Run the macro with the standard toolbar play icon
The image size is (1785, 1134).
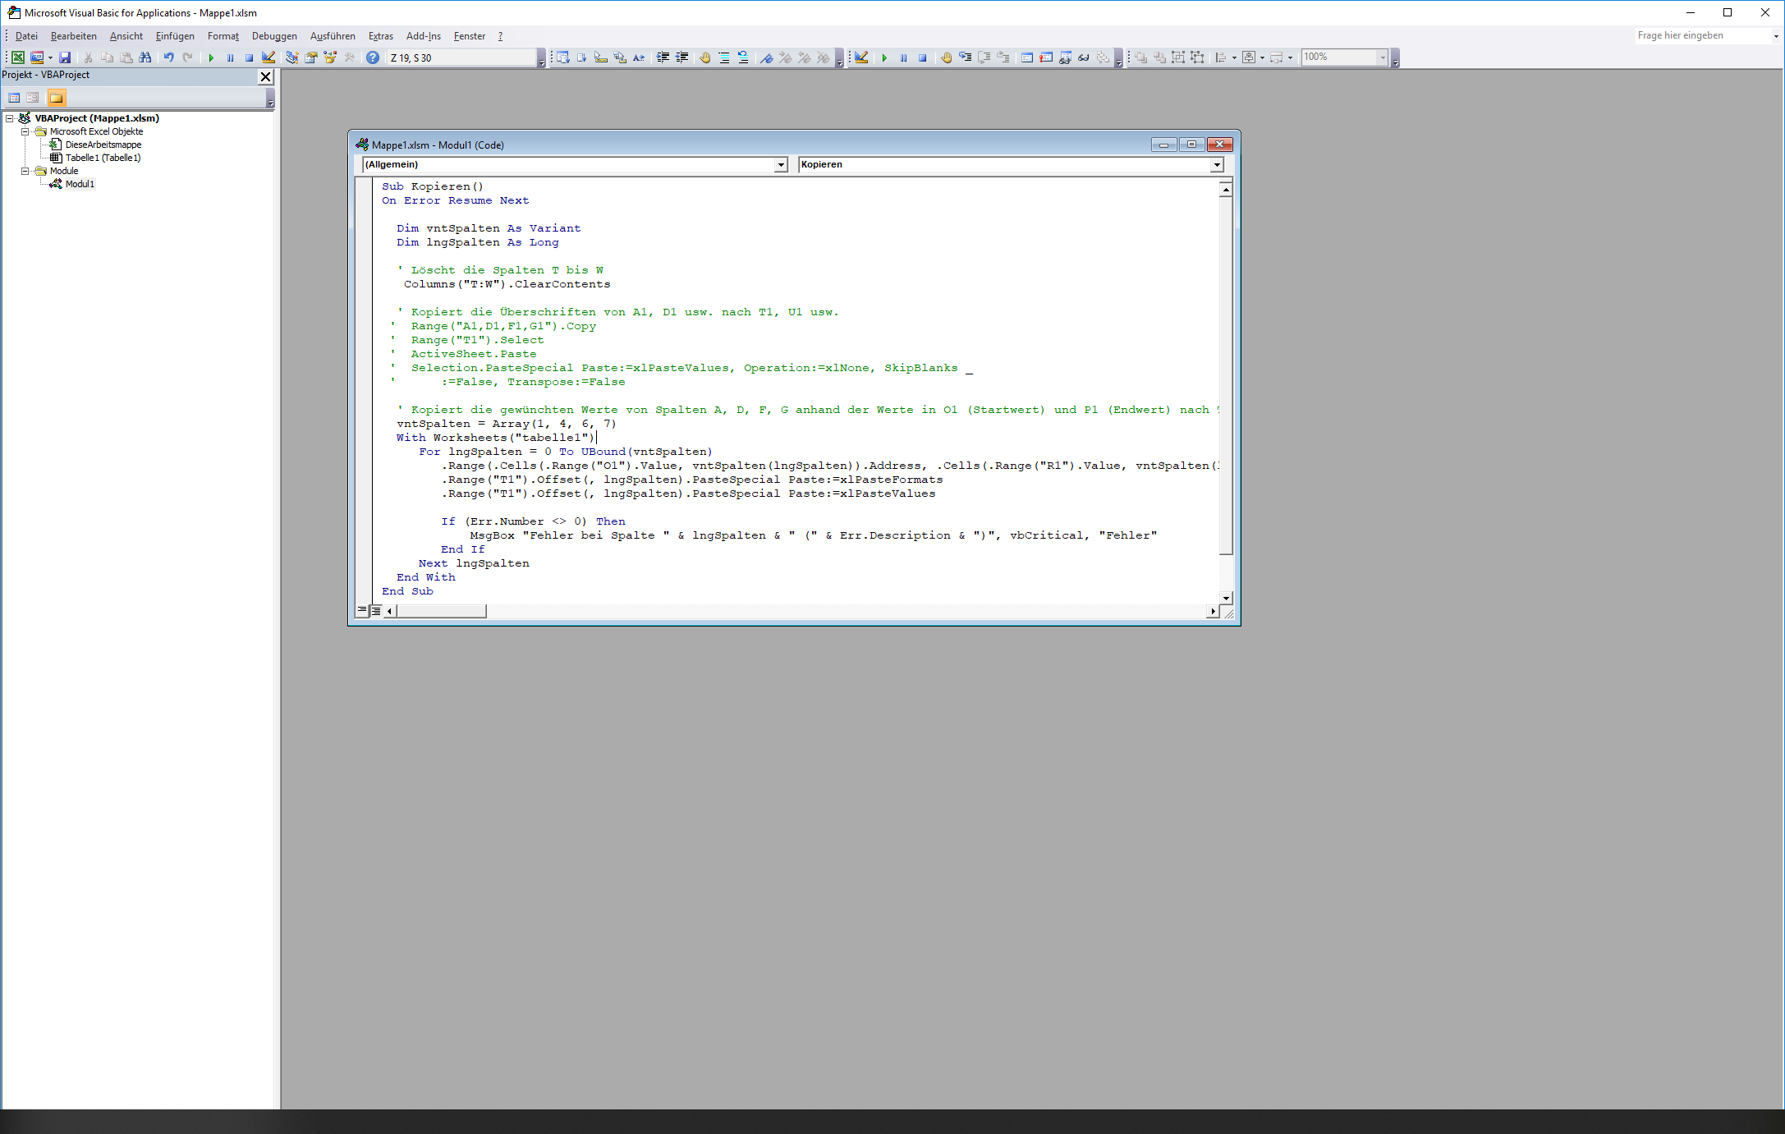click(211, 57)
